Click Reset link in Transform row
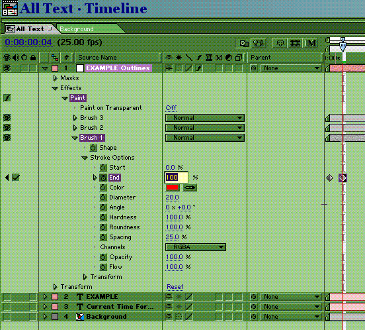Image resolution: width=365 pixels, height=330 pixels. tap(175, 287)
